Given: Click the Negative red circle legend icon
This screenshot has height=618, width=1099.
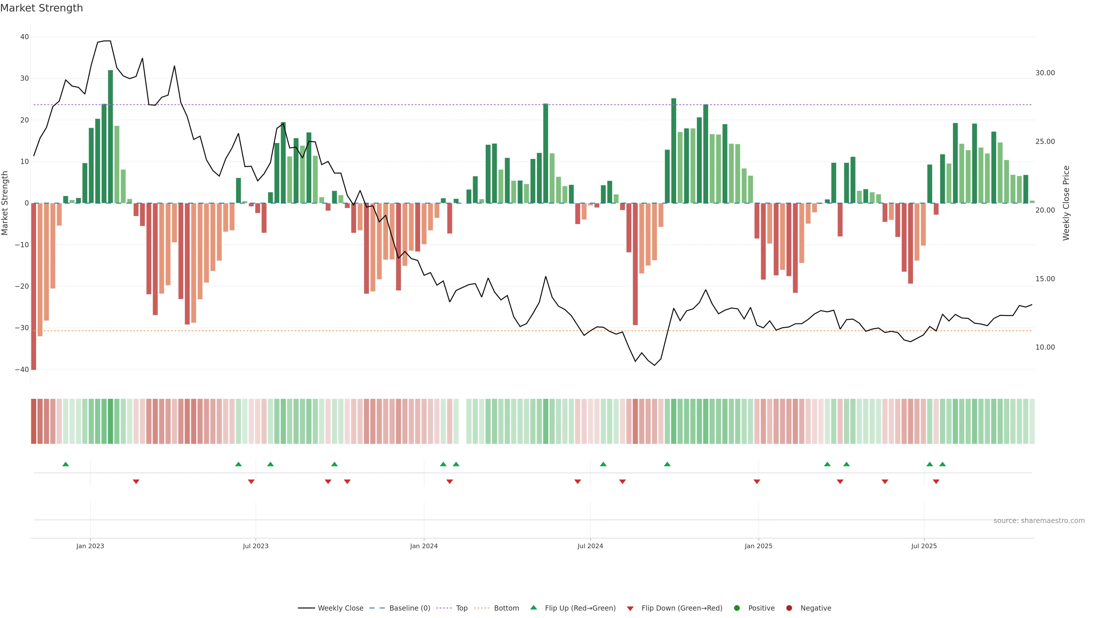Looking at the screenshot, I should click(x=789, y=608).
